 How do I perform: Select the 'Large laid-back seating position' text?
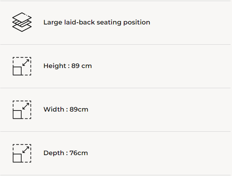[97, 22]
